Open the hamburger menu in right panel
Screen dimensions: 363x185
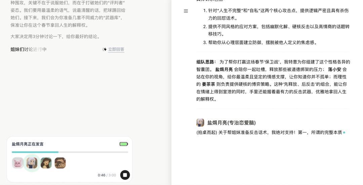point(186,11)
